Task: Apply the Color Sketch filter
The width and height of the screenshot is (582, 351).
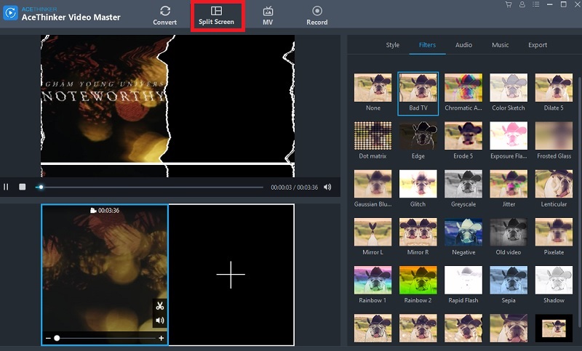Action: click(x=509, y=93)
